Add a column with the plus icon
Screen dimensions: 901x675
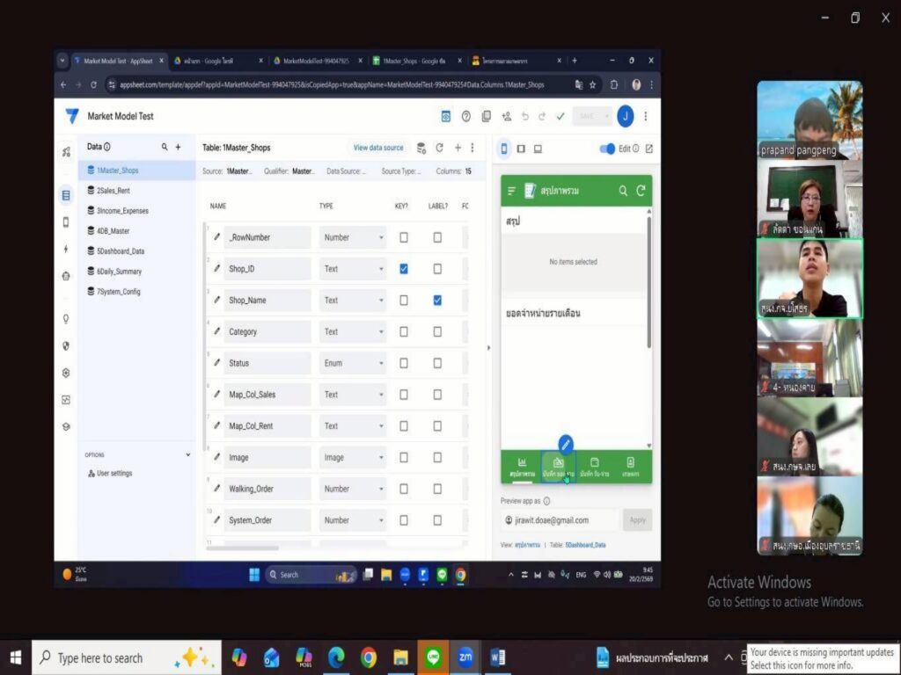[458, 148]
